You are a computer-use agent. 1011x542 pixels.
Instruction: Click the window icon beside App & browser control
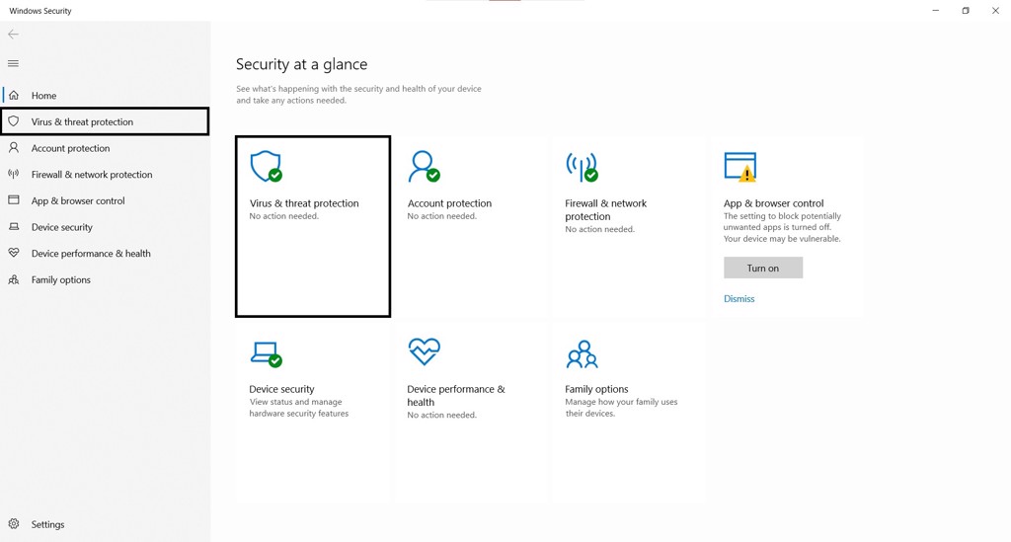[14, 200]
